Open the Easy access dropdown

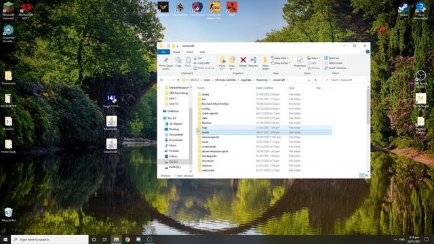point(281,63)
